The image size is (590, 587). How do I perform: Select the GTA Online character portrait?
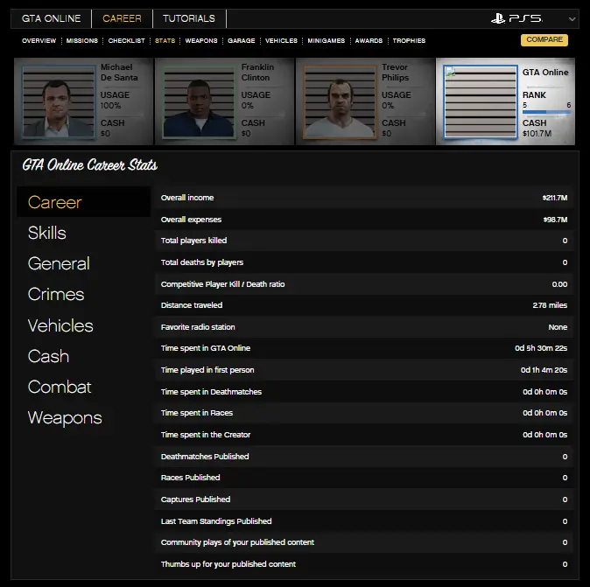click(481, 101)
